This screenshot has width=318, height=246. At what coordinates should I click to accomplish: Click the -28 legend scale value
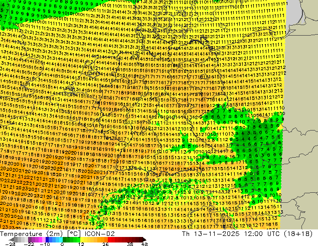pyautogui.click(x=10, y=244)
